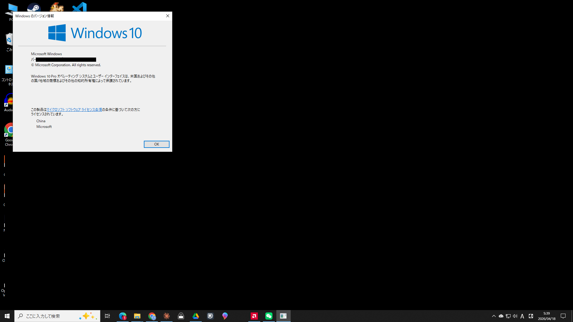Open the Windows Start menu
The height and width of the screenshot is (322, 573).
click(x=7, y=316)
